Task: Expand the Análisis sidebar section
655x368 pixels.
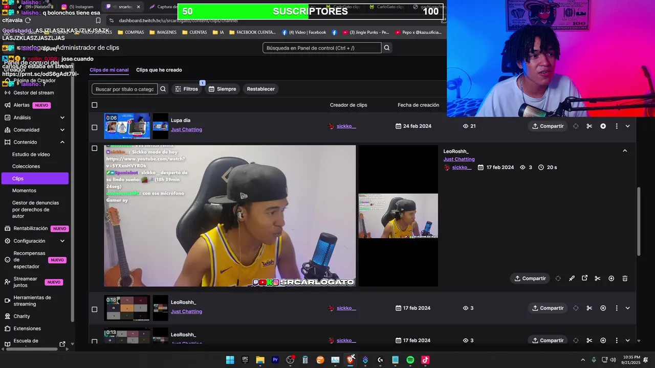Action: point(62,118)
